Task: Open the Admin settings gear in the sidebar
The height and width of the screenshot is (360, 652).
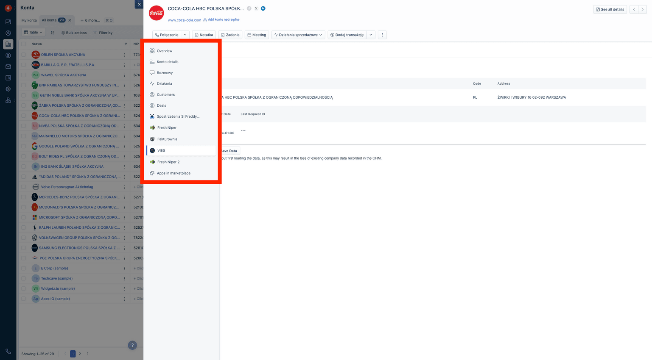Action: coord(8,89)
